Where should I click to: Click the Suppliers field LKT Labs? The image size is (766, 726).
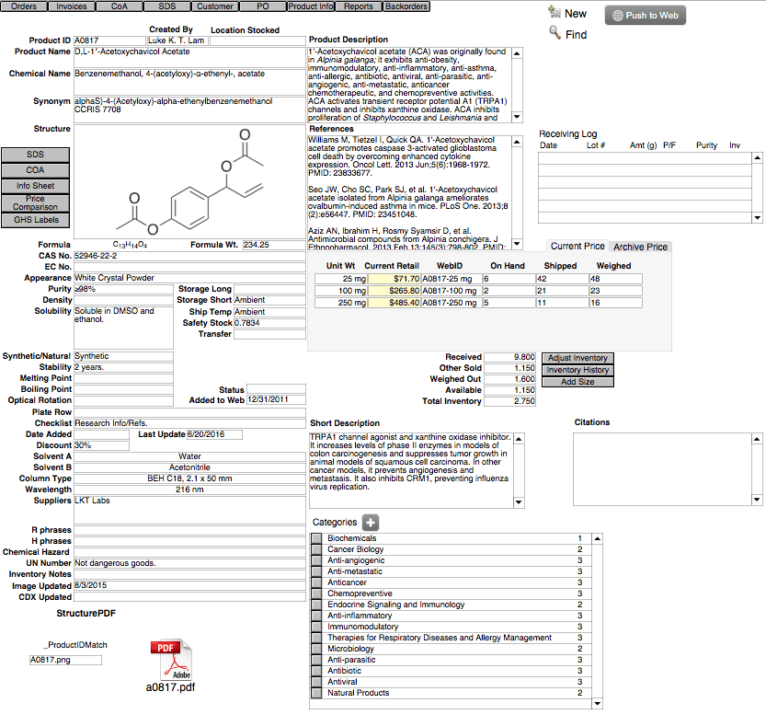point(189,511)
